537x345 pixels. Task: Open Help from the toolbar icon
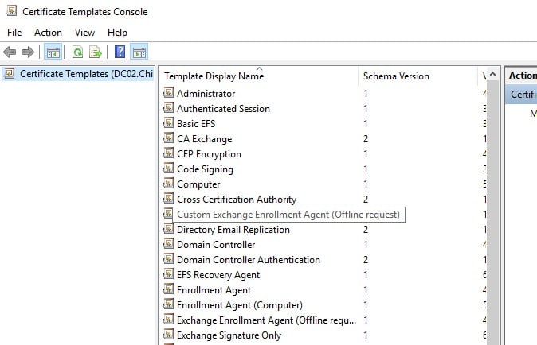pos(120,52)
